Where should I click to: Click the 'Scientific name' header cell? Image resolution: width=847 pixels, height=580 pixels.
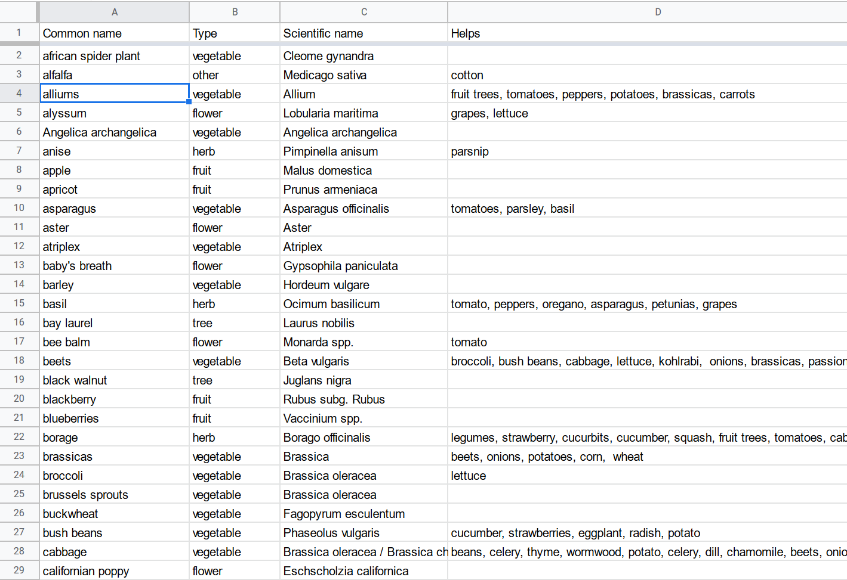tap(363, 33)
